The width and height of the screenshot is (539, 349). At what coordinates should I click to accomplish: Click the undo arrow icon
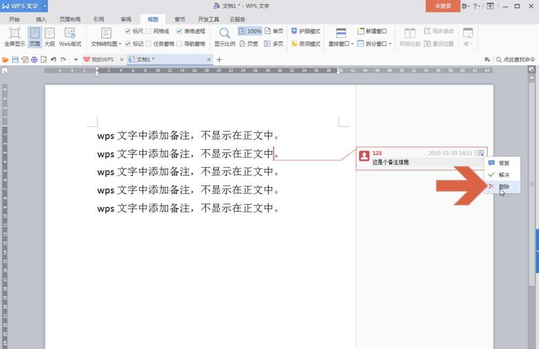pyautogui.click(x=53, y=59)
